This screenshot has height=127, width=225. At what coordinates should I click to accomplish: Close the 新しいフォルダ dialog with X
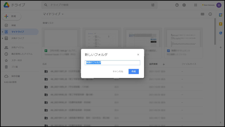coord(138,54)
